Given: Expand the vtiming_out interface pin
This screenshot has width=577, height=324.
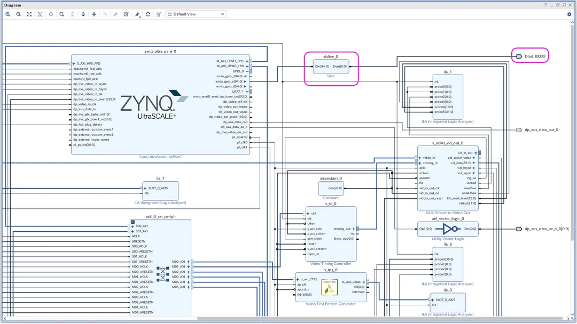Looking at the screenshot, I should (354, 229).
